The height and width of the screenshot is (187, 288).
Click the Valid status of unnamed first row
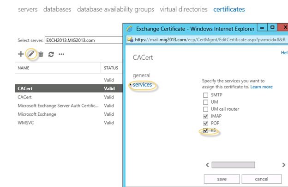point(109,80)
